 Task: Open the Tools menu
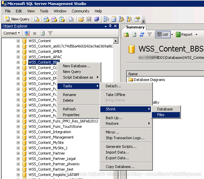coord(44,11)
